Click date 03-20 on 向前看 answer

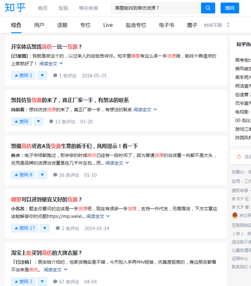(x=86, y=122)
